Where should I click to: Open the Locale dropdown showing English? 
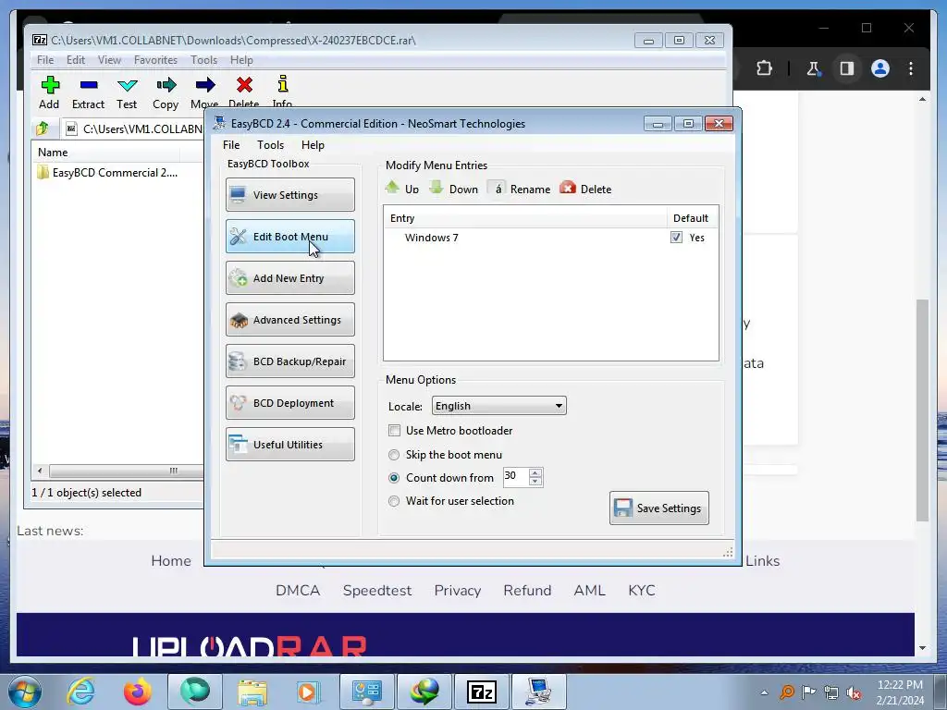[x=498, y=406]
